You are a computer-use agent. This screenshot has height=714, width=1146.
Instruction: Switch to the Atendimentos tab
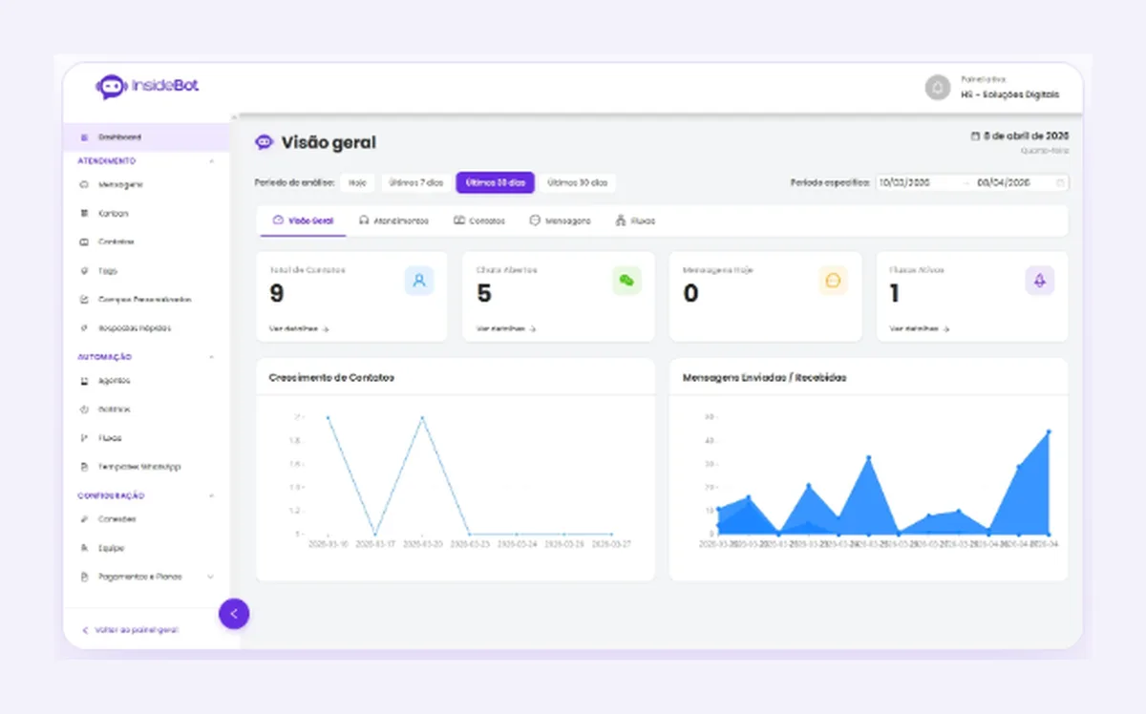pos(393,220)
